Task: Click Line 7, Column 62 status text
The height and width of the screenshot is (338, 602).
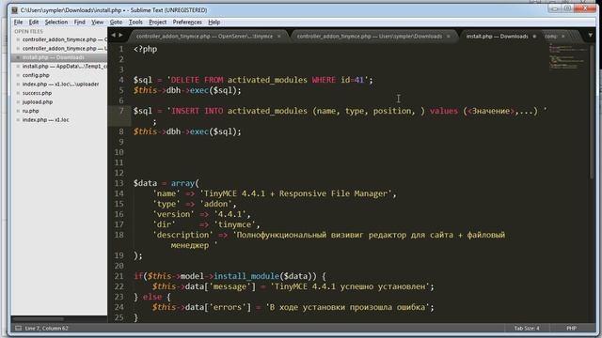Action: click(x=46, y=328)
